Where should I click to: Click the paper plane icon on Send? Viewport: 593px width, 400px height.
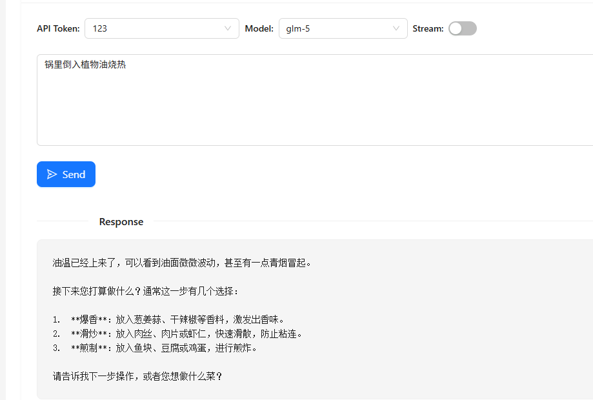tap(52, 174)
